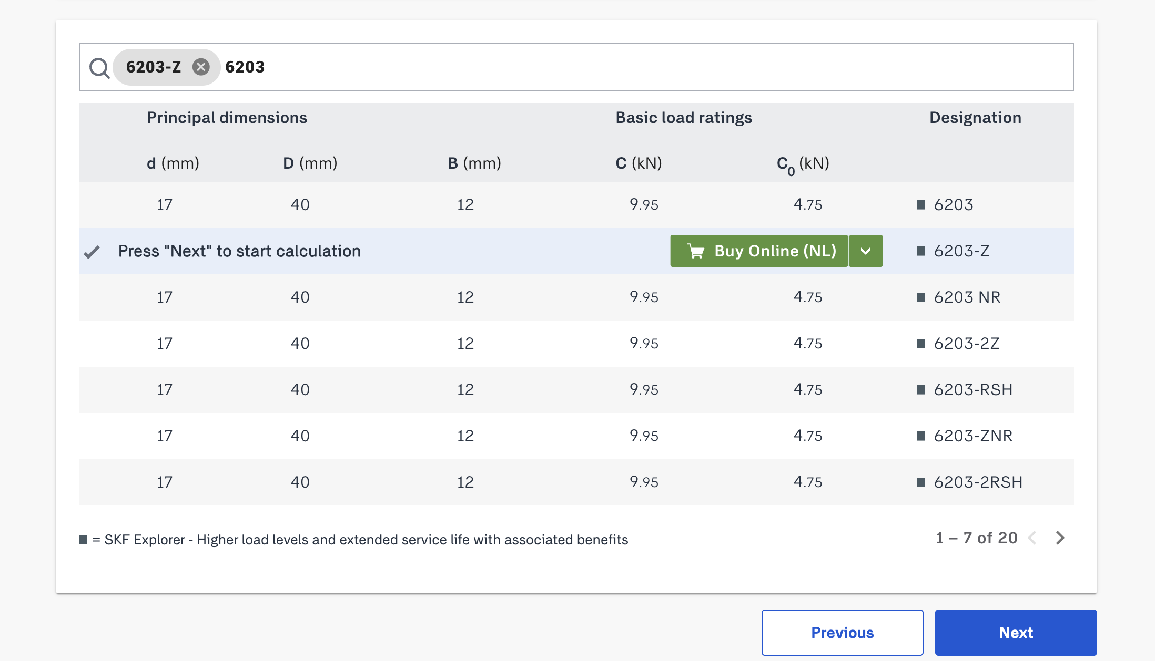Go to next results page chevron
1155x661 pixels.
1060,538
